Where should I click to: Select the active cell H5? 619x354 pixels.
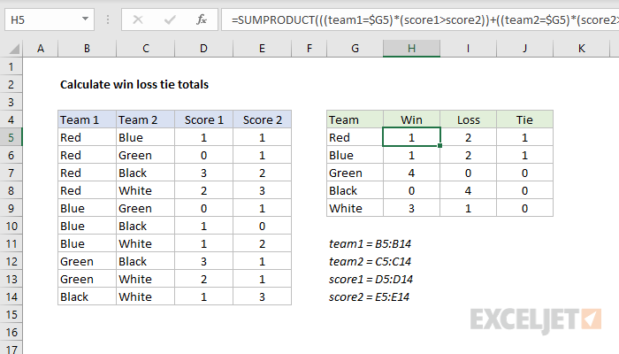(x=411, y=137)
